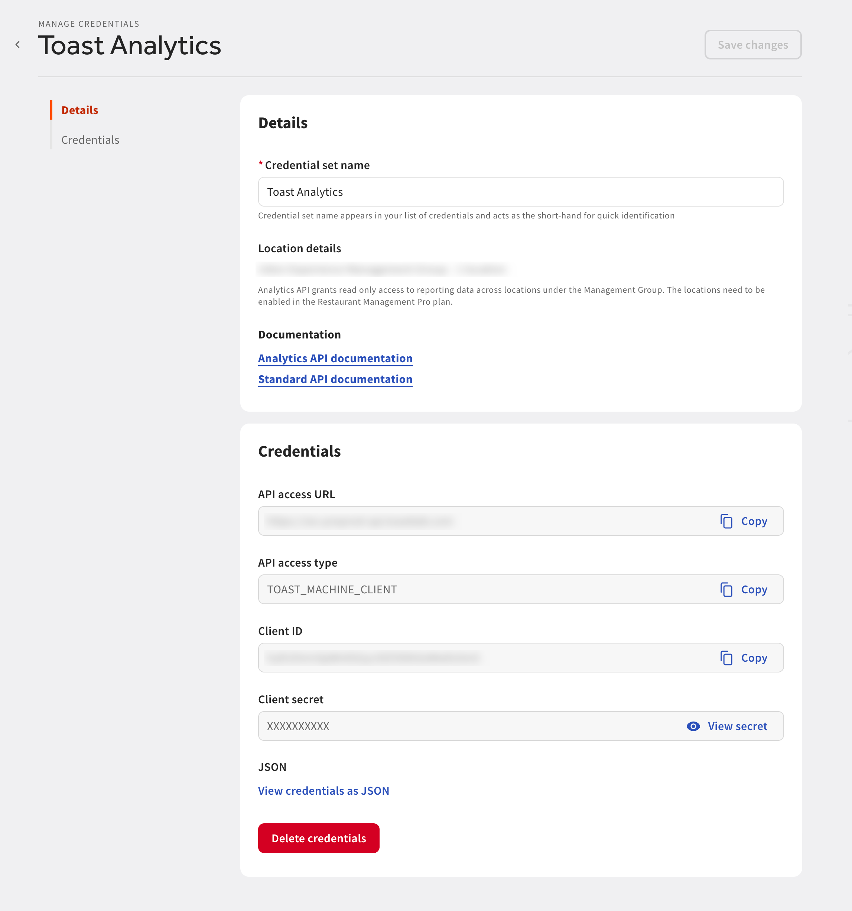This screenshot has width=852, height=911.
Task: Click the Save changes button
Action: [752, 45]
